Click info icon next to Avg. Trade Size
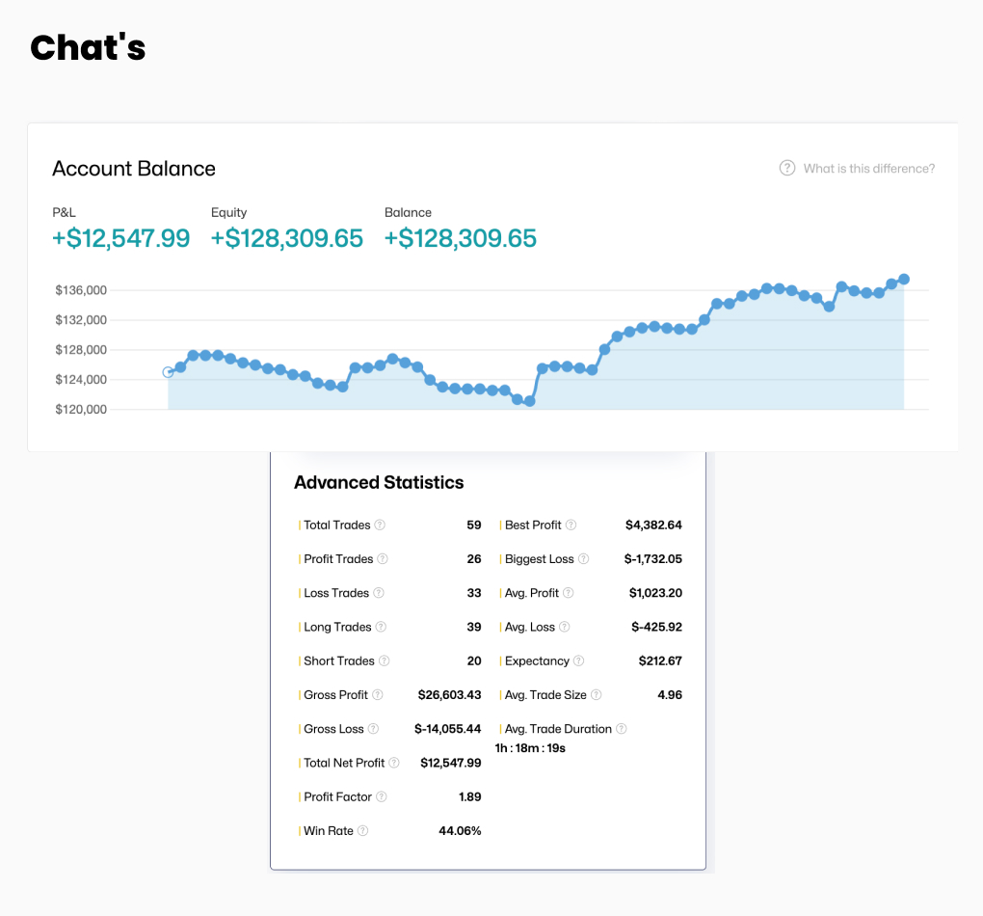983x916 pixels. (597, 695)
